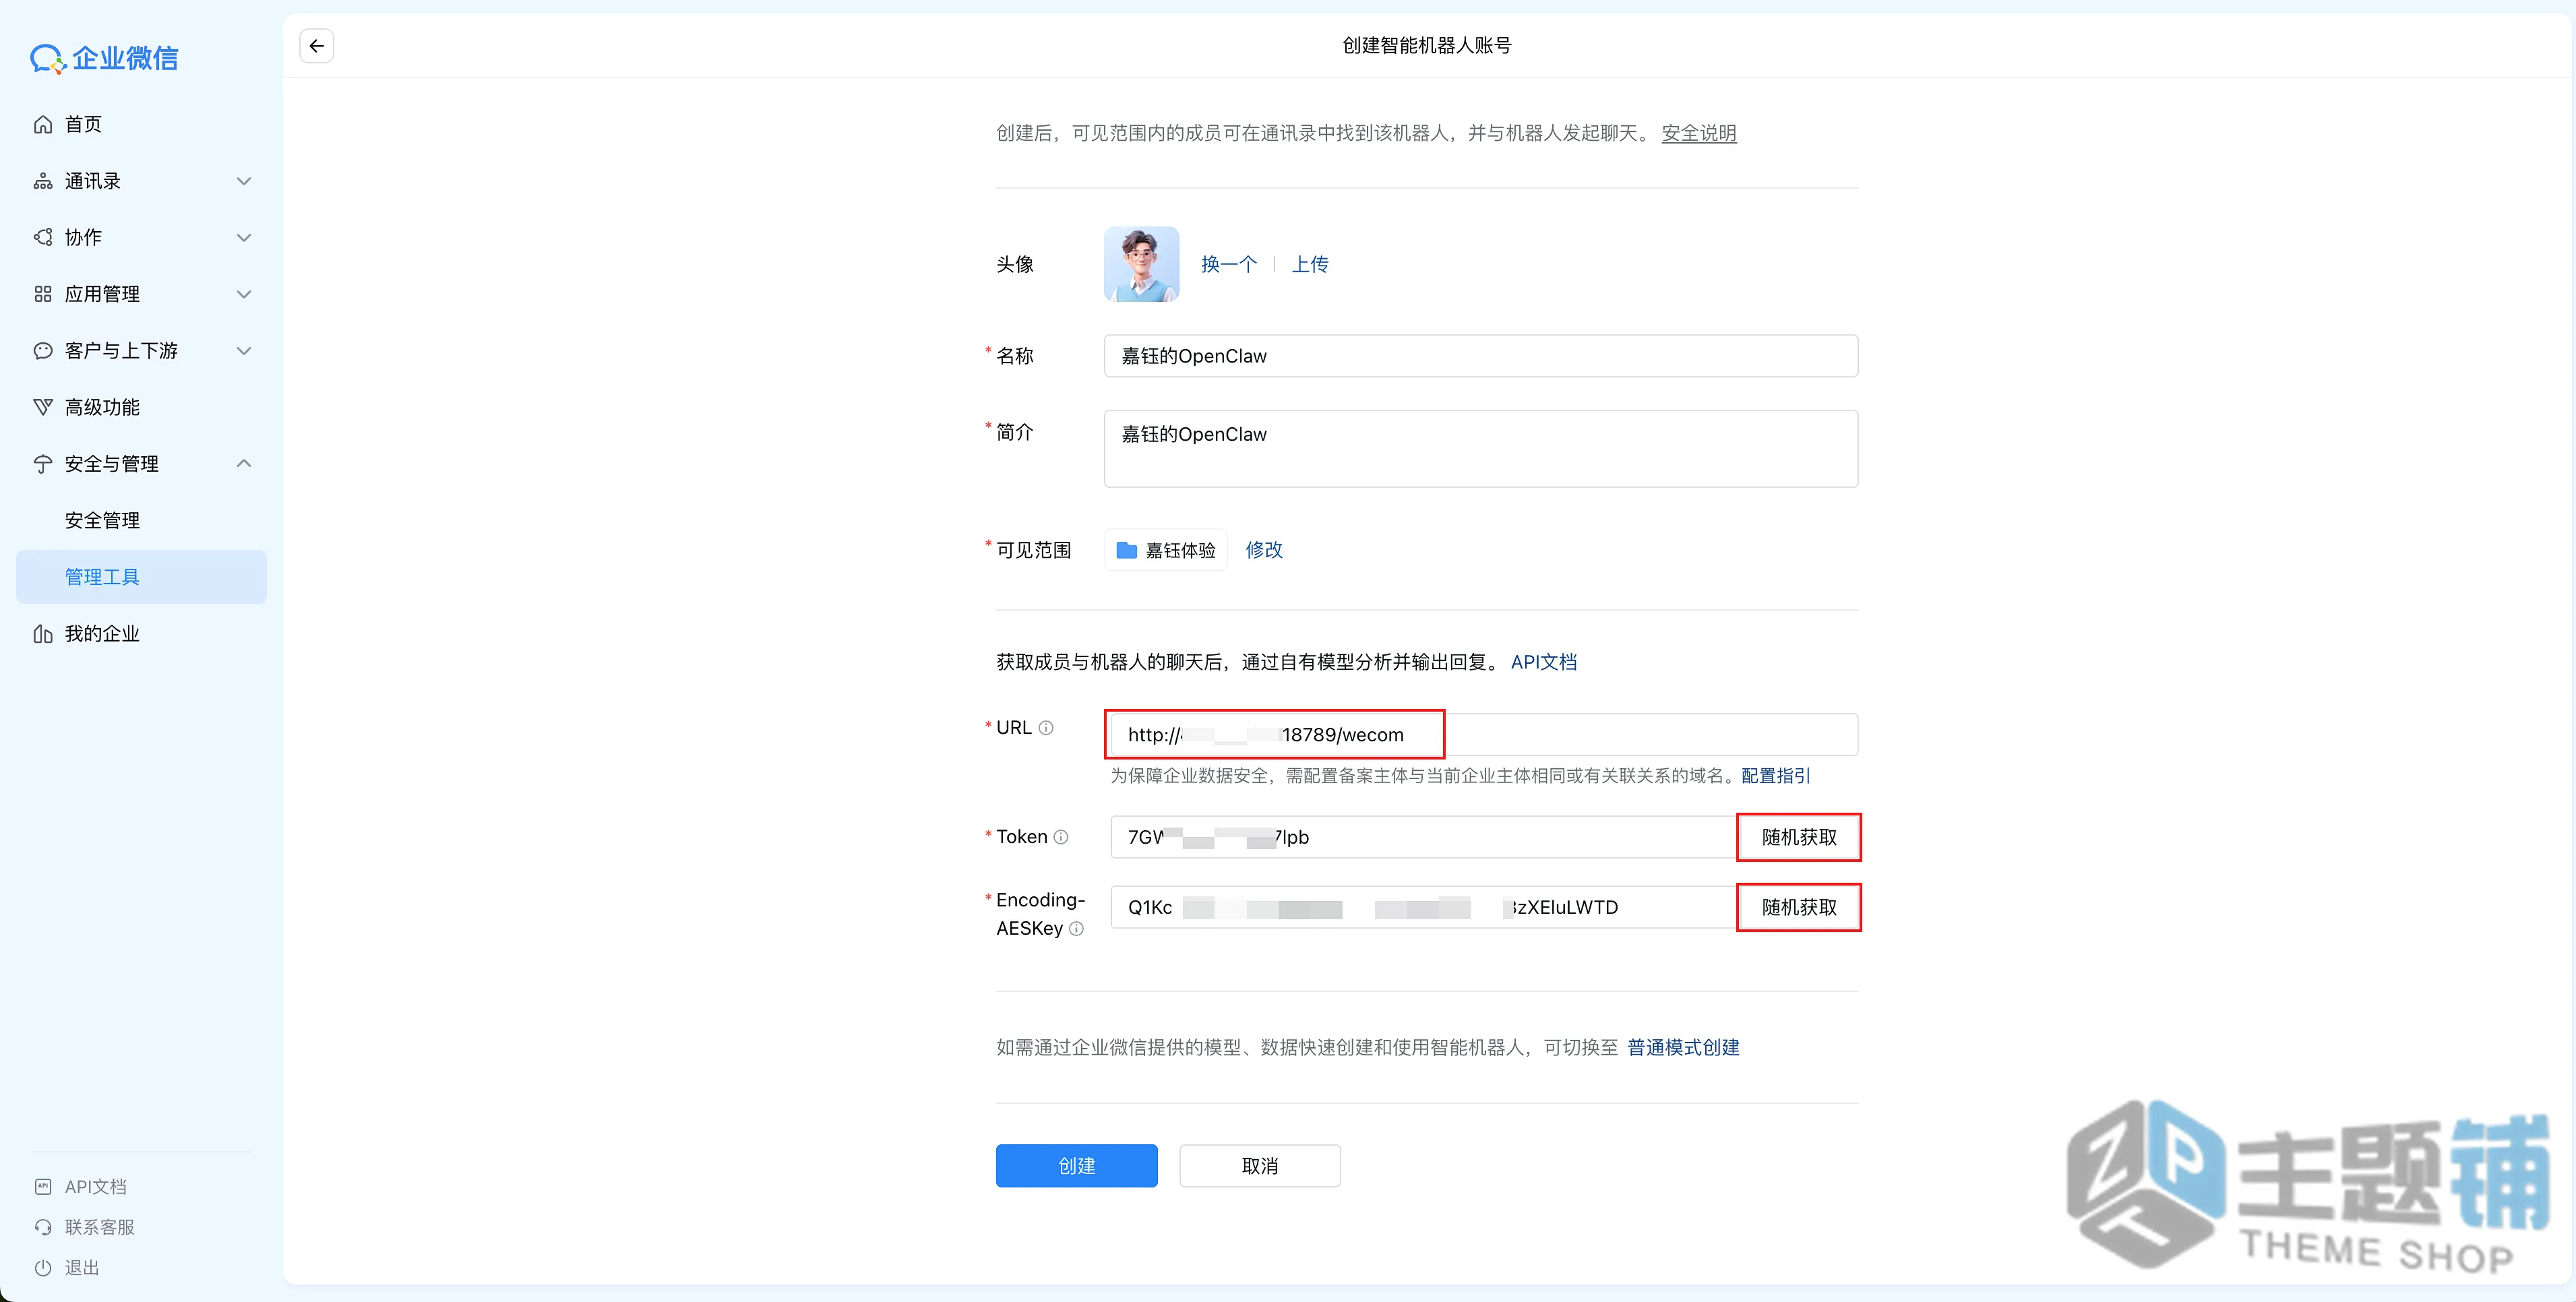The width and height of the screenshot is (2576, 1302).
Task: Click the 我的企业 building icon
Action: point(43,634)
